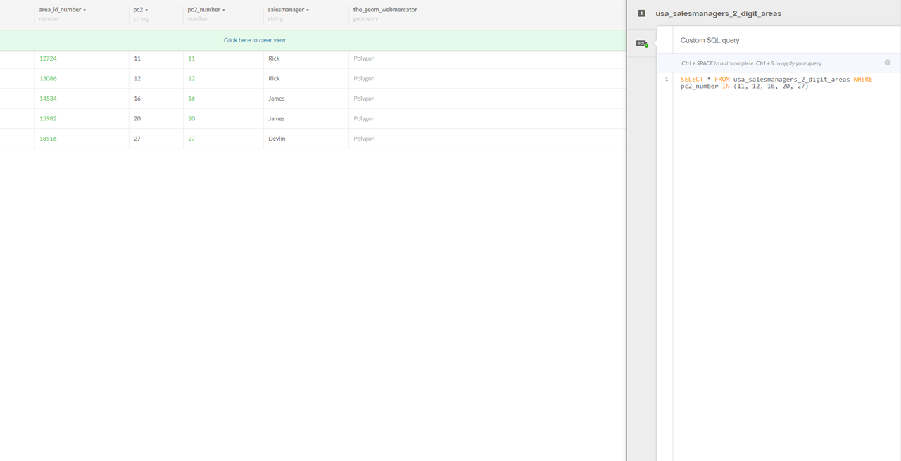901x461 pixels.
Task: Open salesmanager column dropdown menu
Action: [x=308, y=10]
